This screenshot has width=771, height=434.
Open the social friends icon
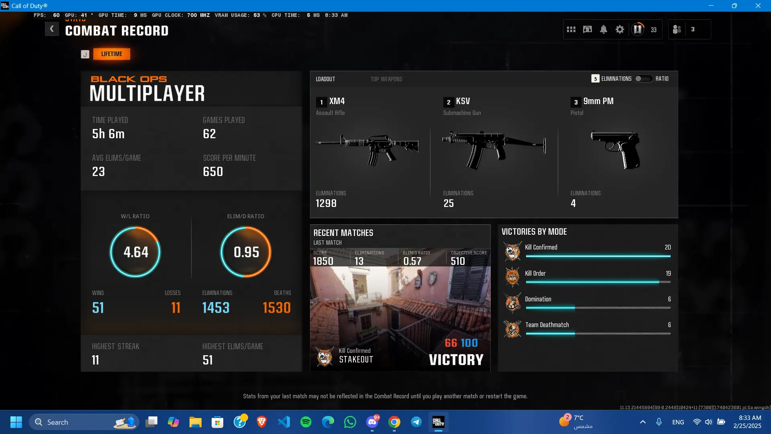(677, 29)
